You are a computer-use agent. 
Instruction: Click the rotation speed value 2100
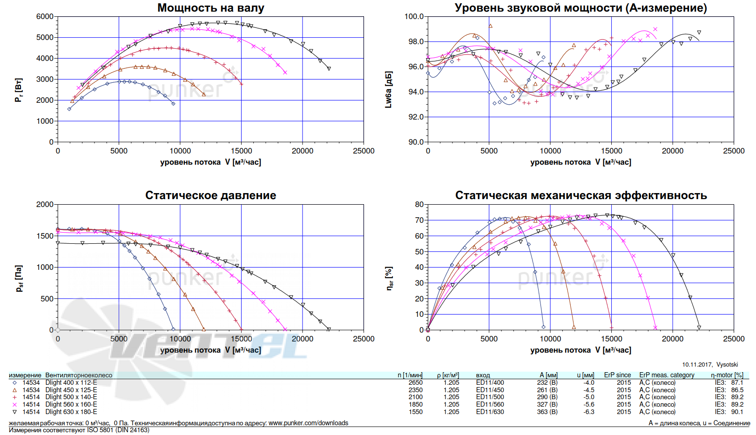coord(416,397)
